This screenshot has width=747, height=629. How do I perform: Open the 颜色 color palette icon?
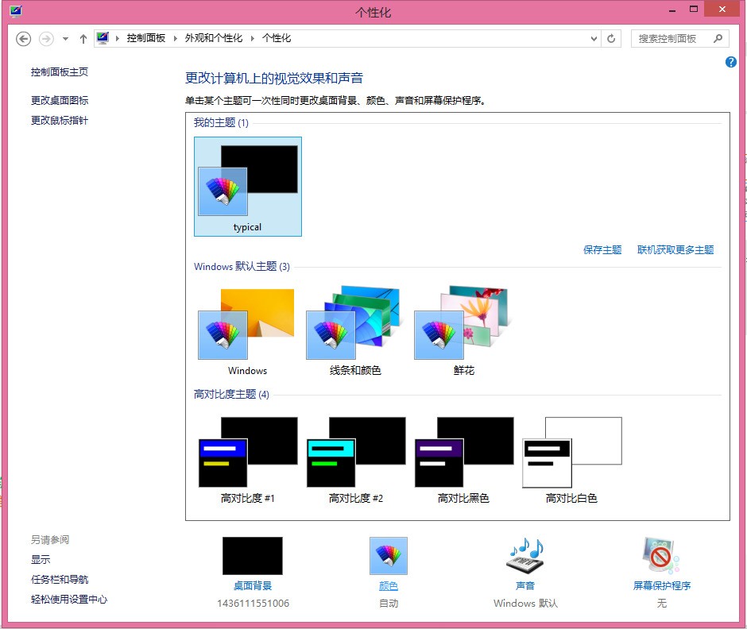[388, 556]
